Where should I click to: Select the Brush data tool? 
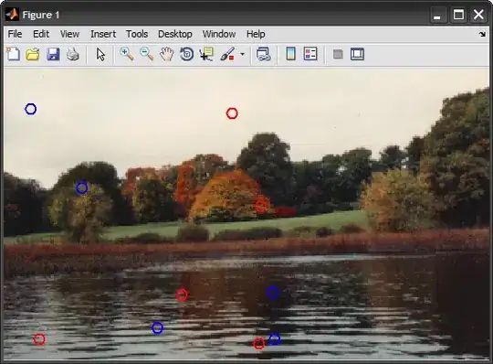(227, 54)
